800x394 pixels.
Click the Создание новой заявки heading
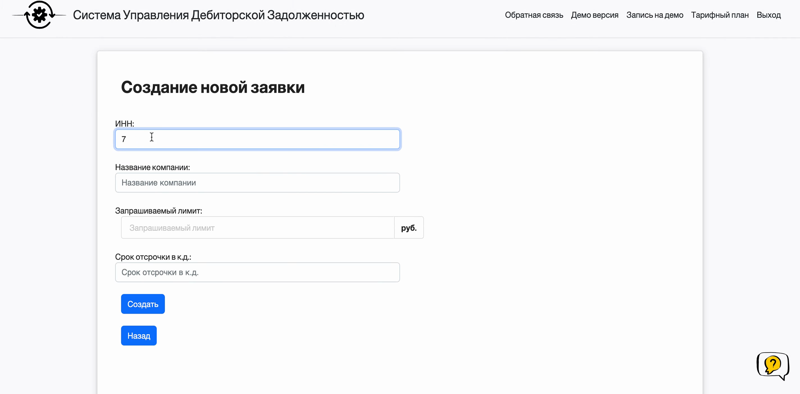point(213,87)
